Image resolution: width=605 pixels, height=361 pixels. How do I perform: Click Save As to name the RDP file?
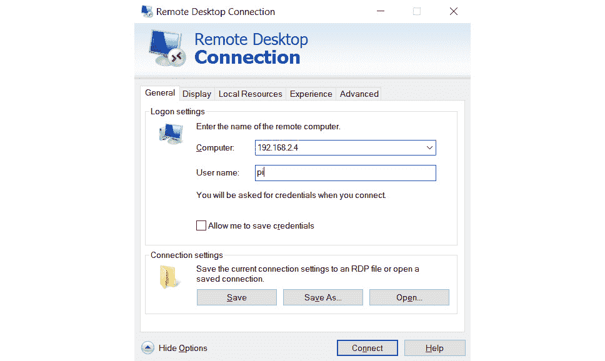coord(322,297)
